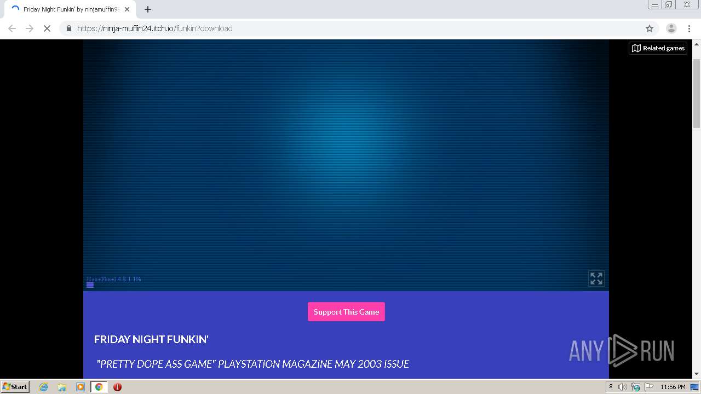Click Show desktop button on taskbar

(x=694, y=387)
